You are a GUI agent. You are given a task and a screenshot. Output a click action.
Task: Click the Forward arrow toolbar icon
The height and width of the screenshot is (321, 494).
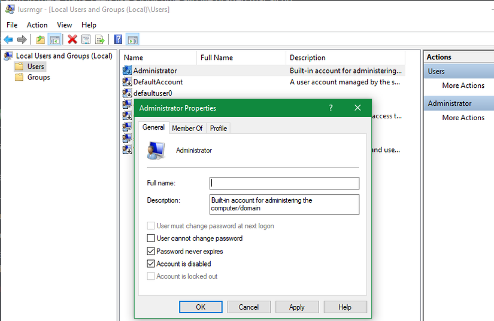click(22, 39)
